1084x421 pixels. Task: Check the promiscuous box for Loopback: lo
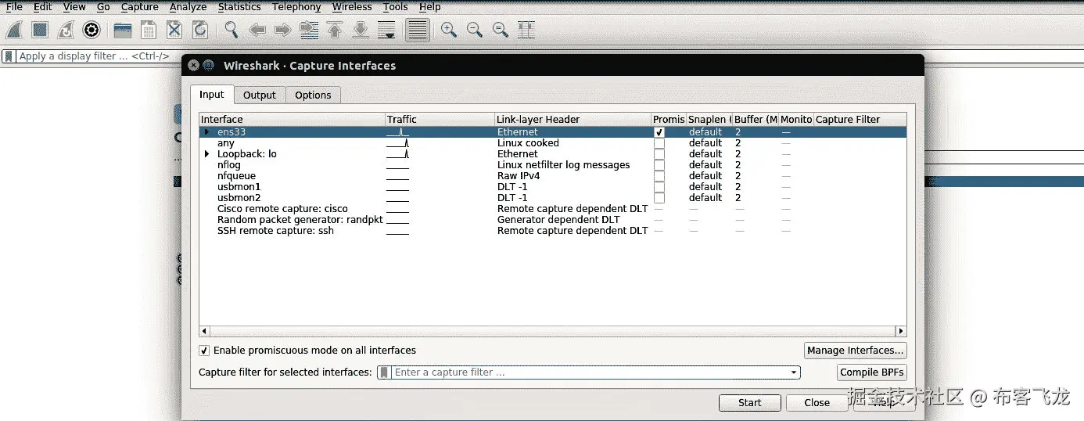tap(659, 154)
